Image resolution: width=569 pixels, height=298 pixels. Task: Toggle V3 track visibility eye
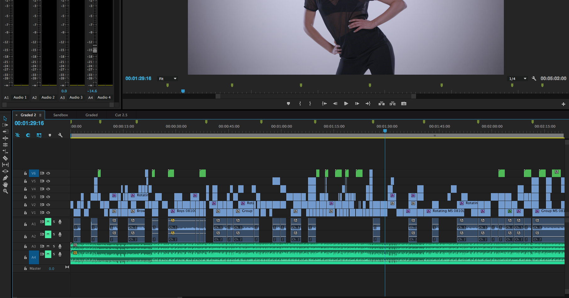pos(48,197)
